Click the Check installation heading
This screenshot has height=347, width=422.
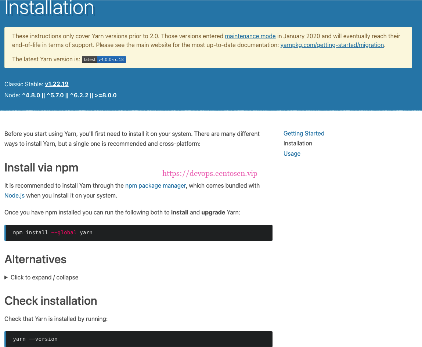[51, 301]
